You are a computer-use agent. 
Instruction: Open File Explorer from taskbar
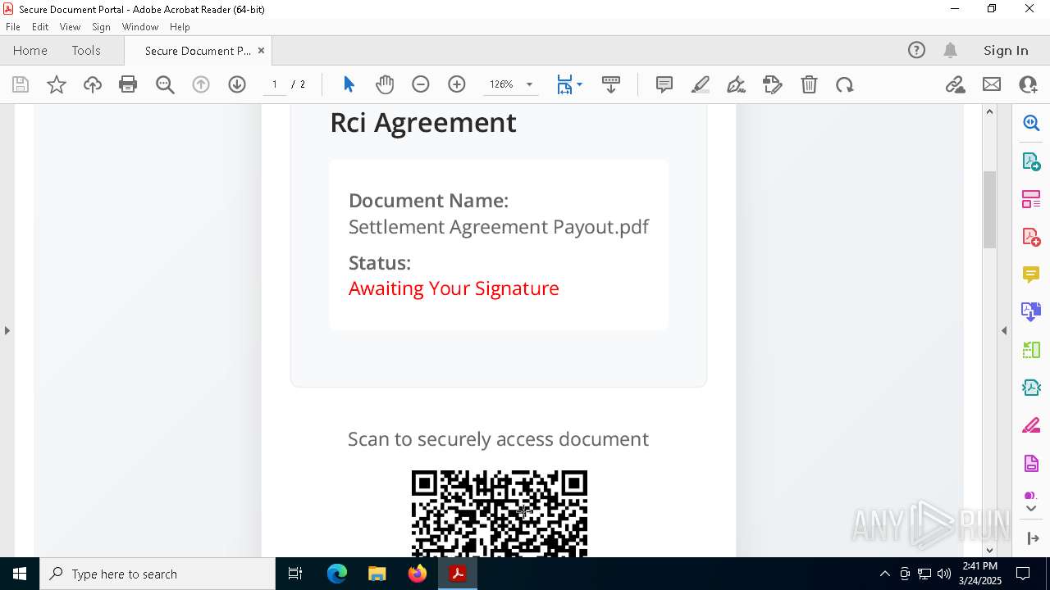click(x=377, y=574)
